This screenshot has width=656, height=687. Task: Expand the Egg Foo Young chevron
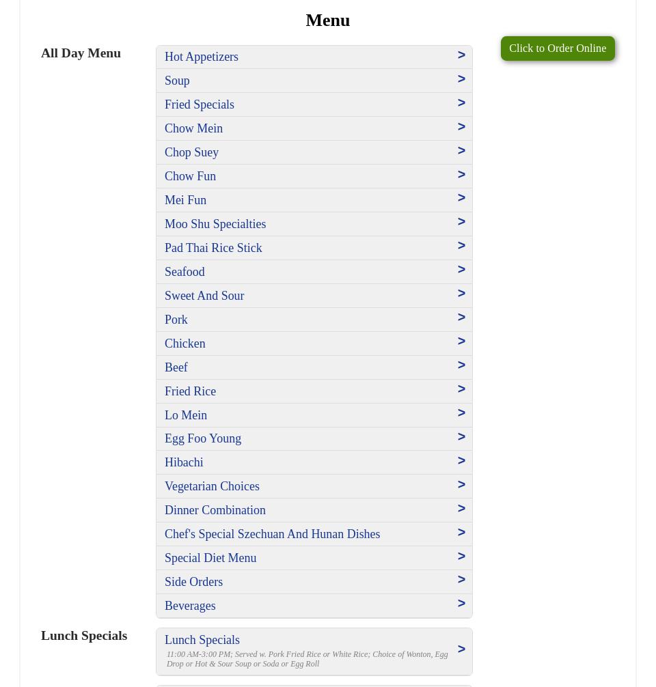tap(461, 437)
